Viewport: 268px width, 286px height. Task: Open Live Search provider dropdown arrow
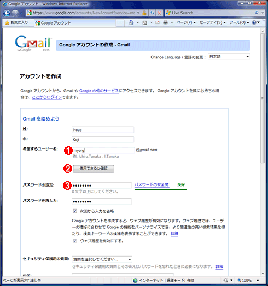263,13
